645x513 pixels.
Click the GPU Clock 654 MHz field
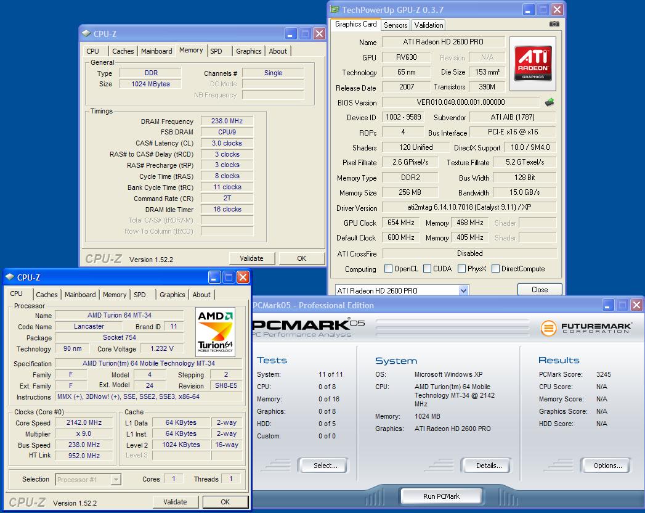(400, 223)
